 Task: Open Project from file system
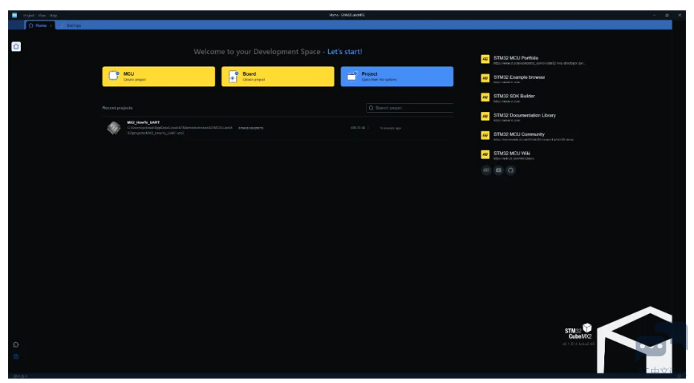coord(397,76)
